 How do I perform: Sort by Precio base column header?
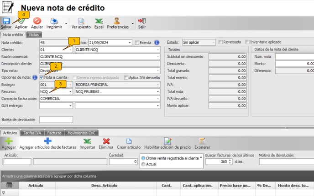click(236, 186)
